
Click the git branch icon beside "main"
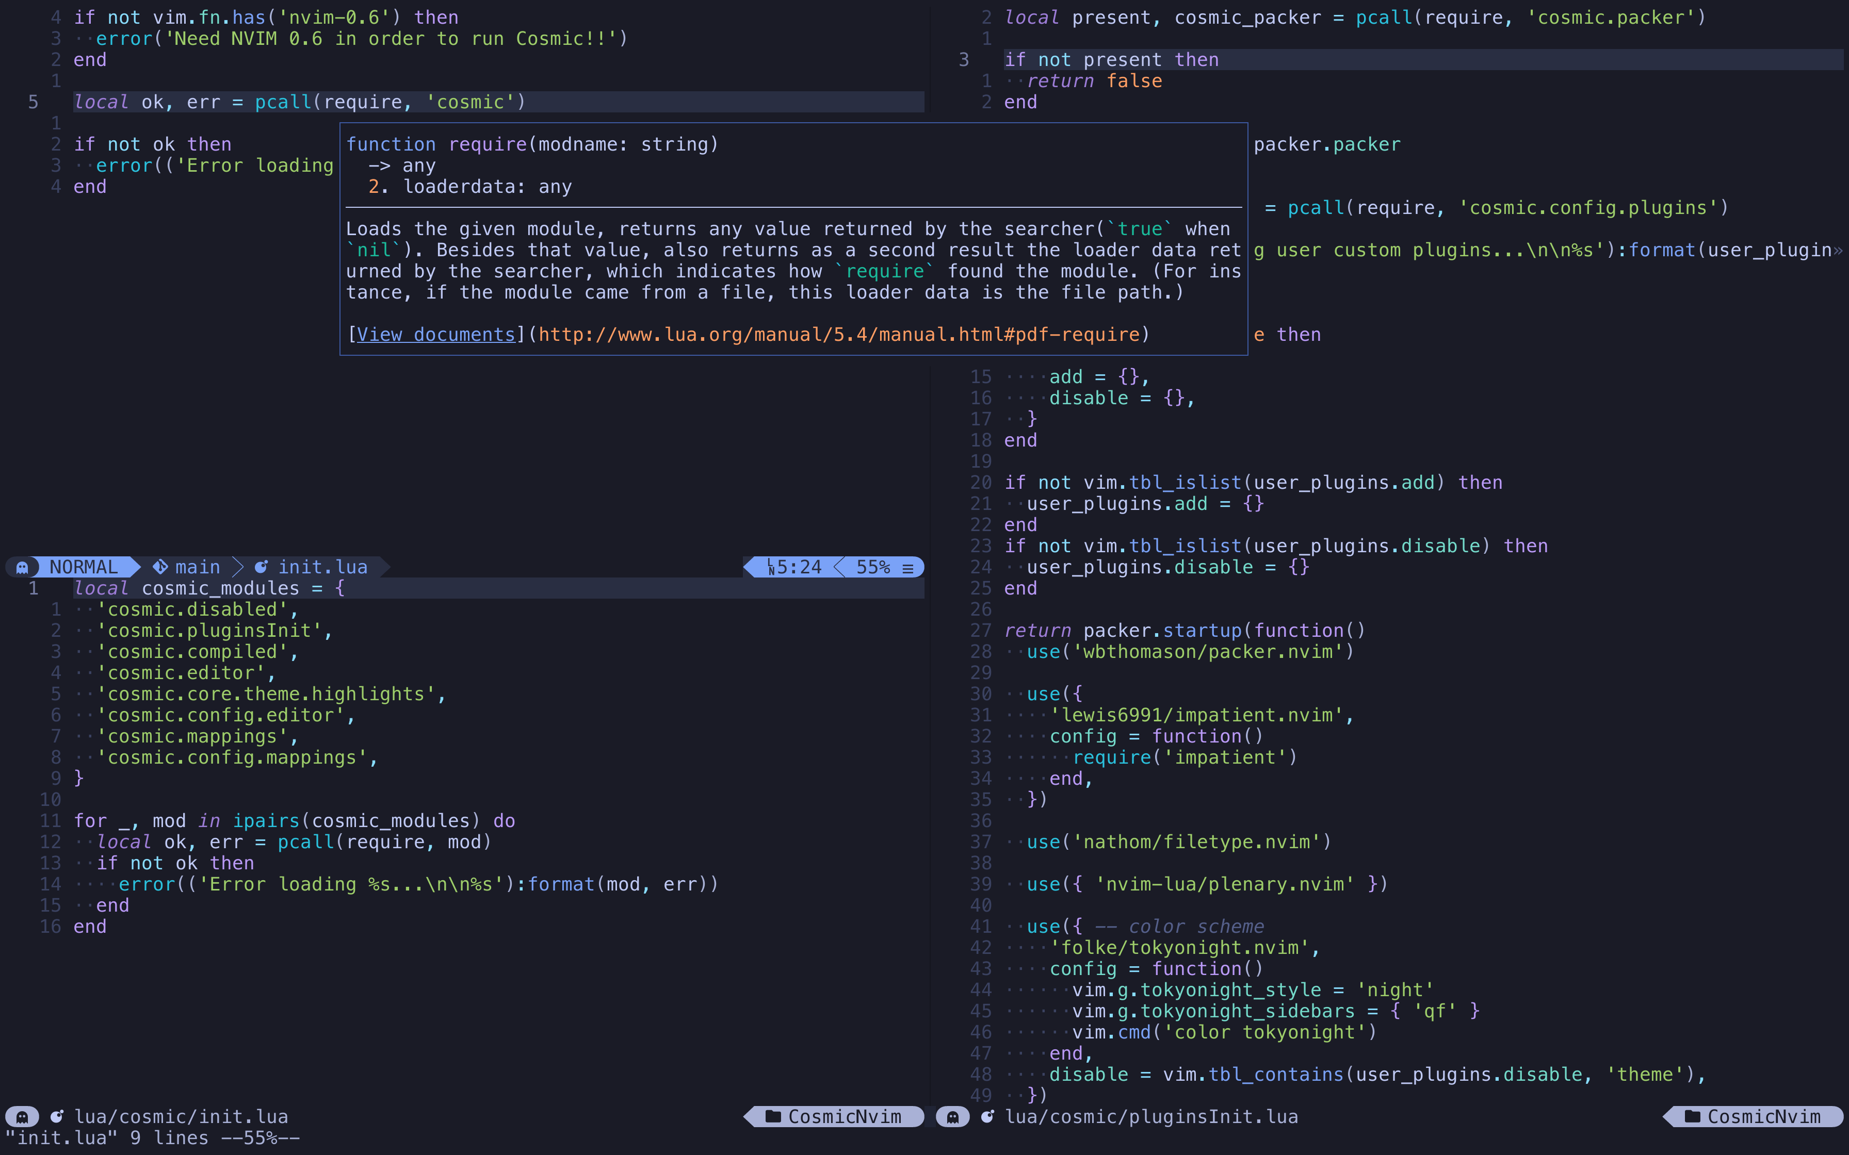(x=160, y=566)
